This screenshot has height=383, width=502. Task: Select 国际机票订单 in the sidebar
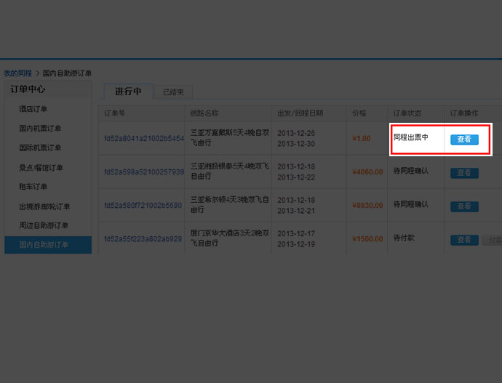tap(40, 148)
